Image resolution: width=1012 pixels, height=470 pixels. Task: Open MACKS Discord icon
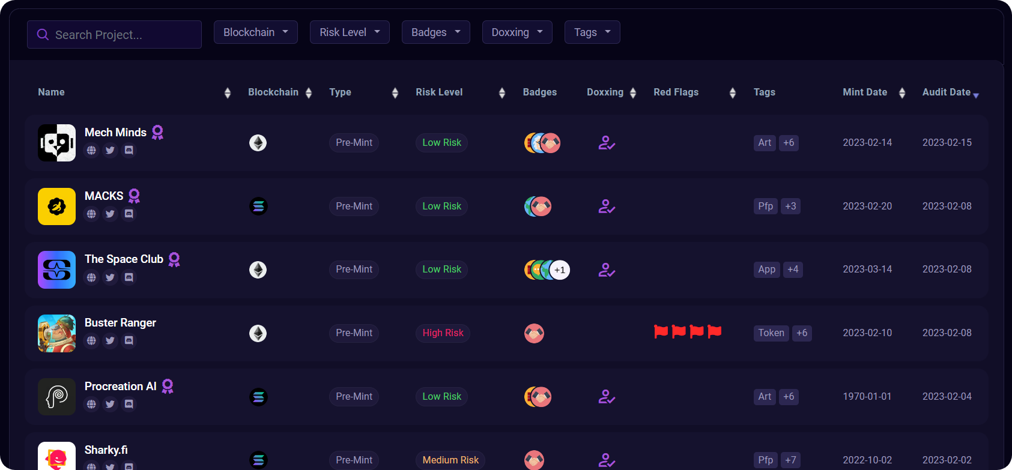129,214
